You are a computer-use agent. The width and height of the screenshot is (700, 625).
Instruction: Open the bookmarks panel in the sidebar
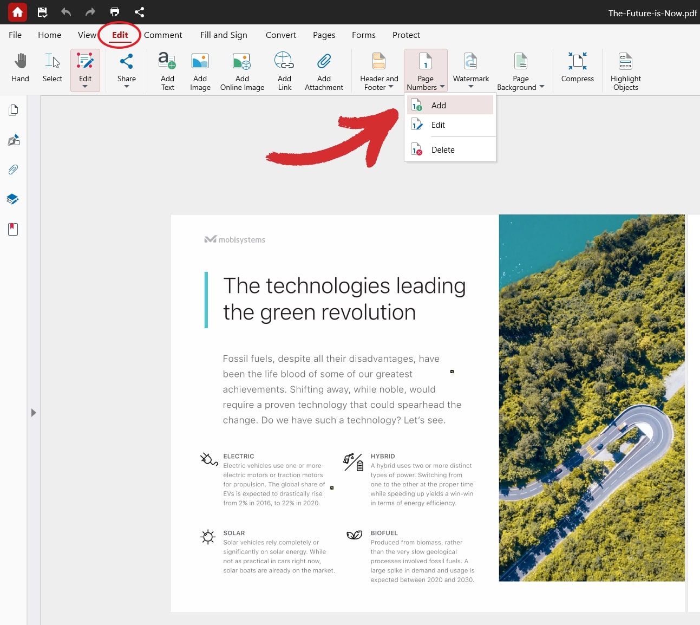click(x=13, y=229)
